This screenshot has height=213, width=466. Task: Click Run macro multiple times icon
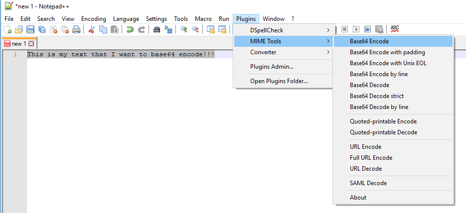[368, 29]
